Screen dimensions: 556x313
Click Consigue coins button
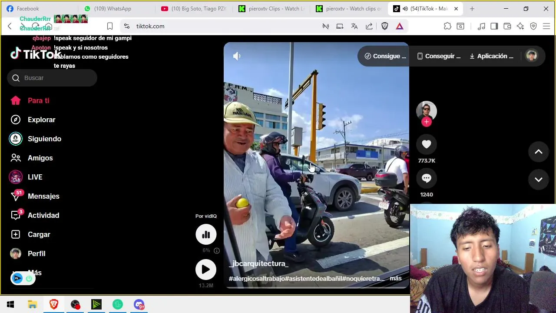click(x=385, y=56)
